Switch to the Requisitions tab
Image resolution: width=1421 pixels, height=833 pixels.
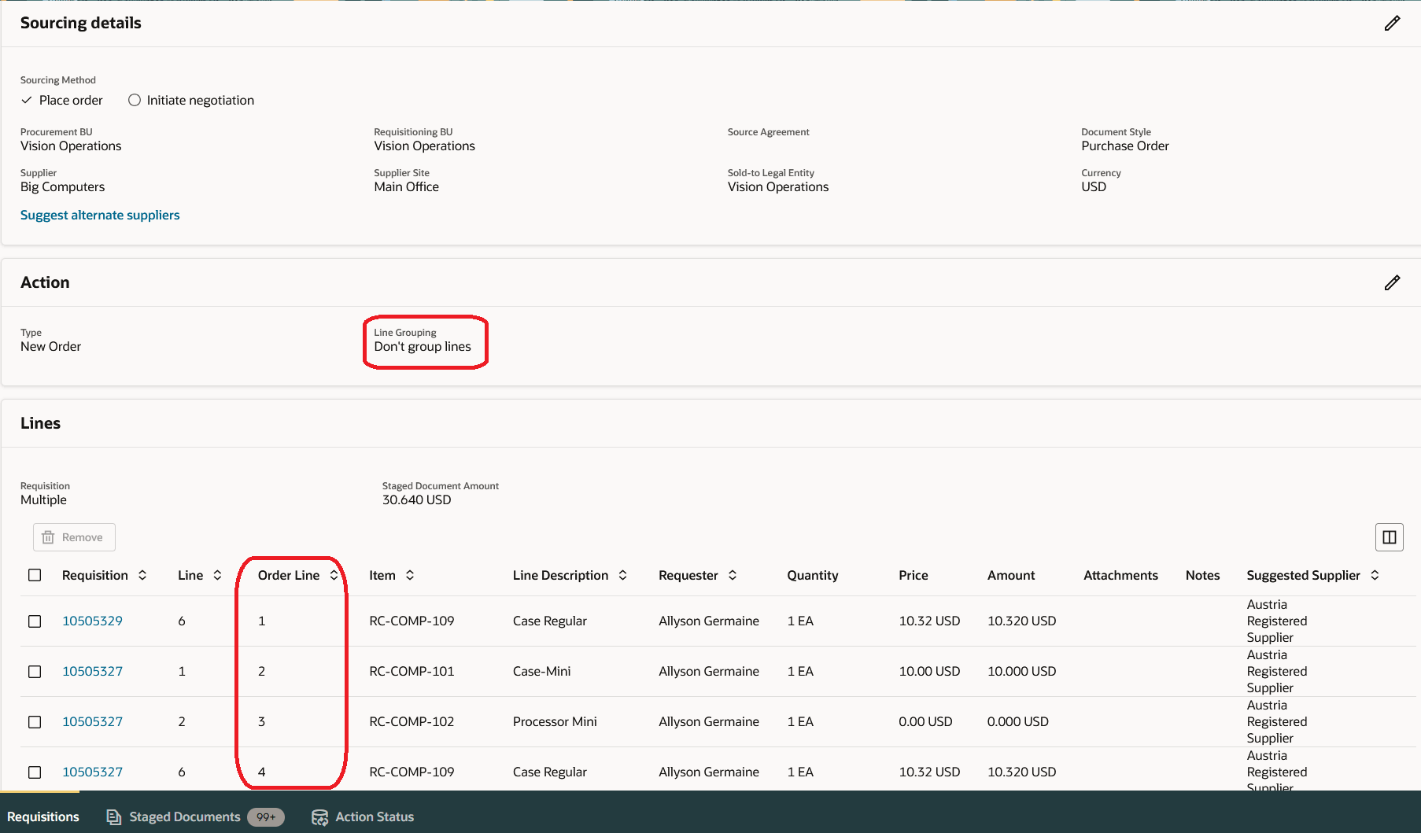point(43,816)
